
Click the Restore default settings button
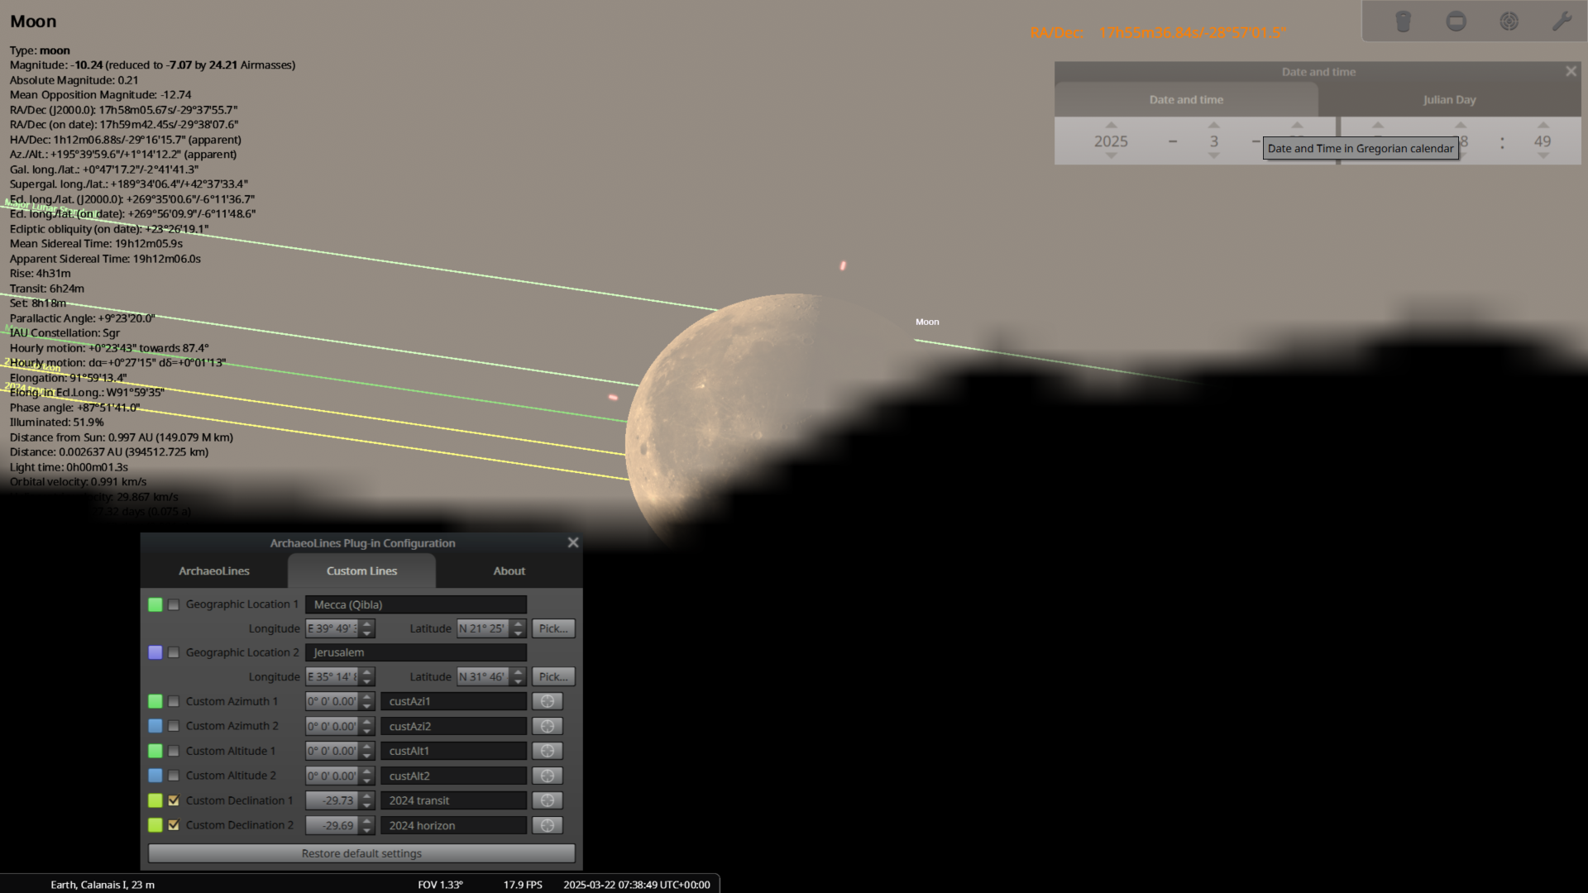[x=361, y=852]
